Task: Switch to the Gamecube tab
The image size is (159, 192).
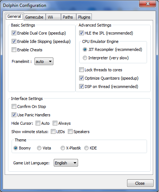Action: coord(34,17)
